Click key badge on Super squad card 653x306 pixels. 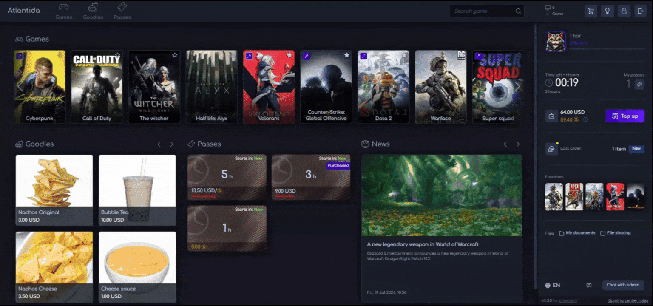click(478, 56)
